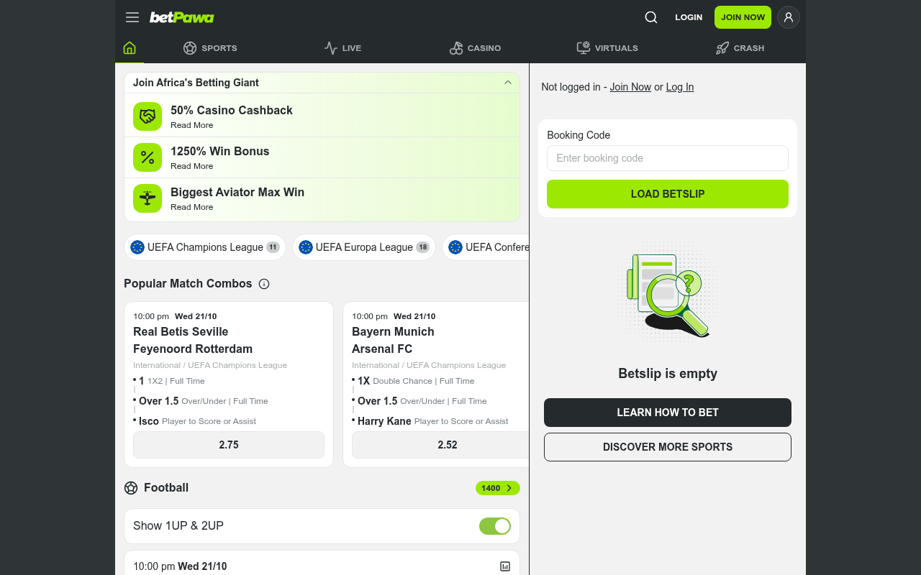Image resolution: width=921 pixels, height=575 pixels.
Task: Open the Virtuals tab
Action: click(x=607, y=48)
